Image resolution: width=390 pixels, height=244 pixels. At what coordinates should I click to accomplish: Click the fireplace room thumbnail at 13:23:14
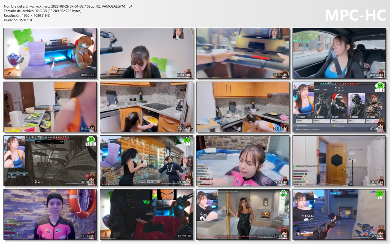click(243, 215)
